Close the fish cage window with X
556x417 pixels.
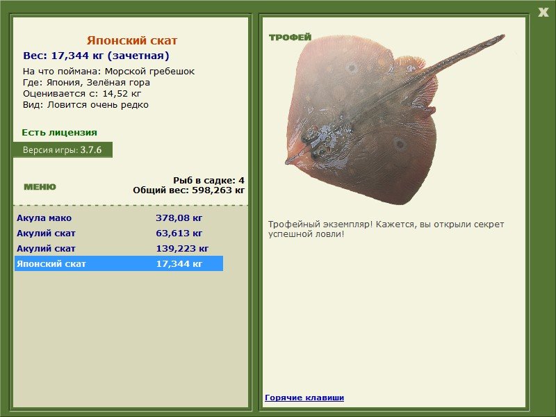click(x=543, y=13)
